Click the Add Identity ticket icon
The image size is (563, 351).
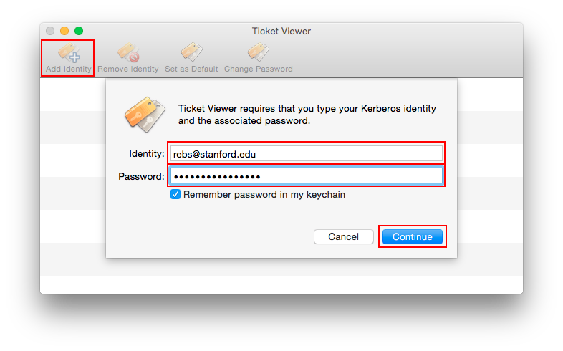coord(69,52)
